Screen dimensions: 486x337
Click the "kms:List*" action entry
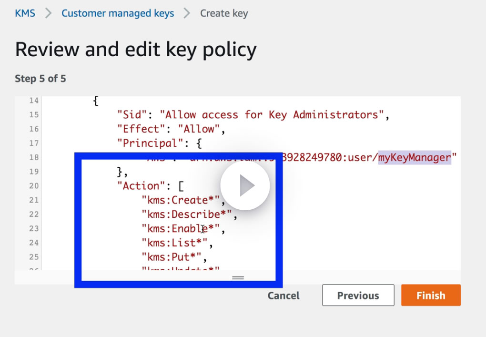click(177, 243)
